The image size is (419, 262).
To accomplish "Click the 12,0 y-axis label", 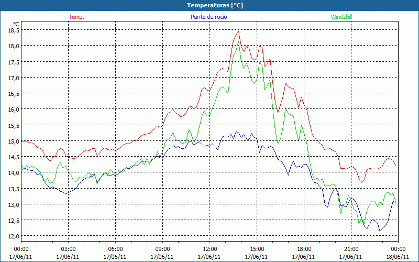I will pos(14,236).
